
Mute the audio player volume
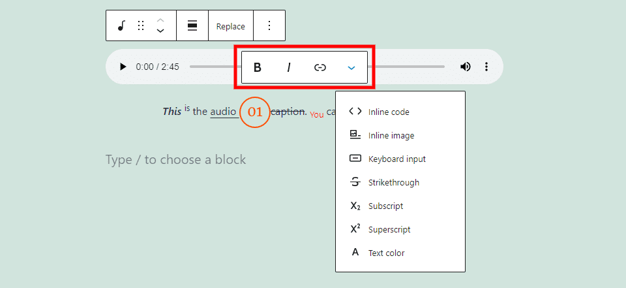tap(466, 67)
